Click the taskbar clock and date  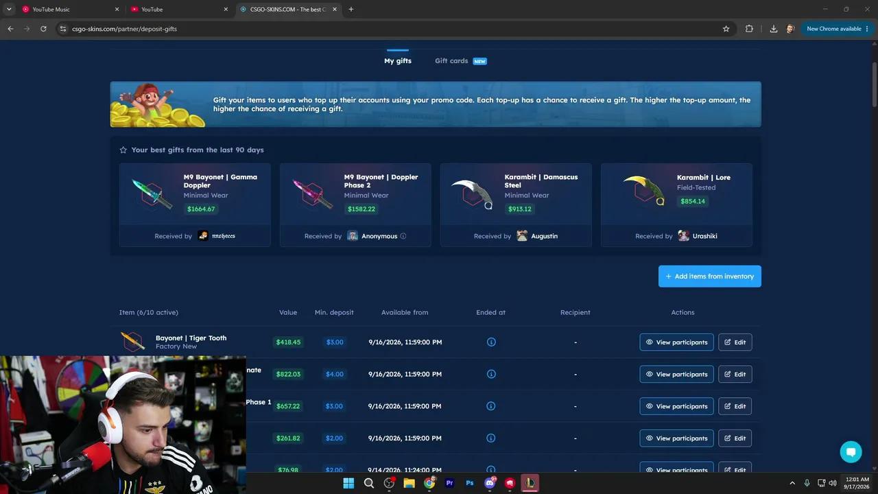click(855, 483)
